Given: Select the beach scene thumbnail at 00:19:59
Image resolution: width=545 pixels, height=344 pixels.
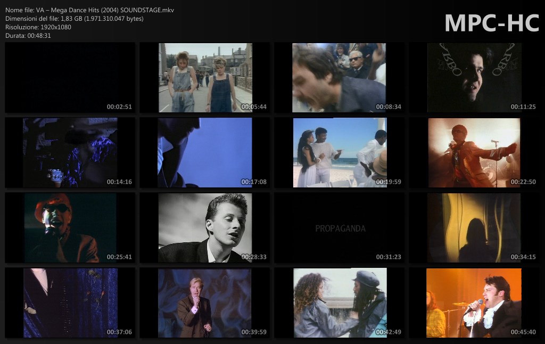Looking at the screenshot, I should click(339, 153).
